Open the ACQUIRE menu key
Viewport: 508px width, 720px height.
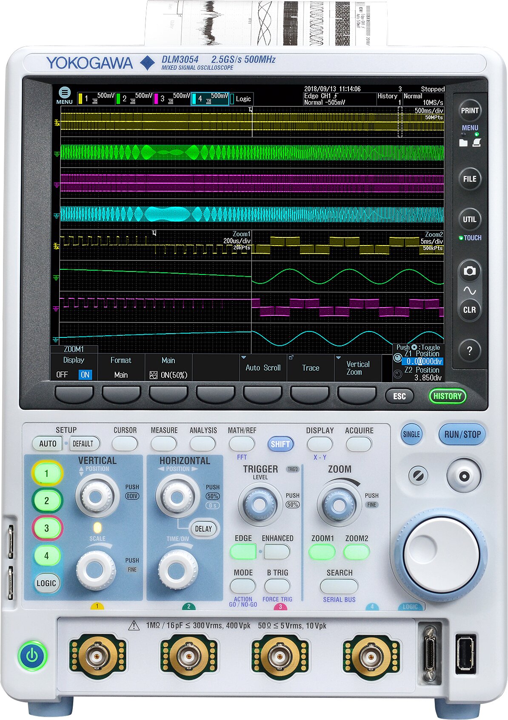[359, 444]
